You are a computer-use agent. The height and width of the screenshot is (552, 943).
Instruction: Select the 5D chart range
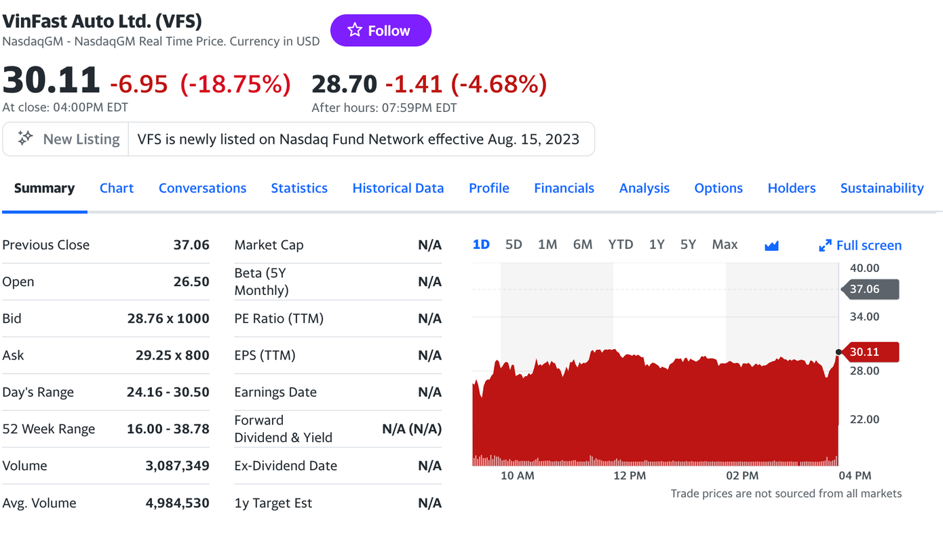(x=514, y=244)
